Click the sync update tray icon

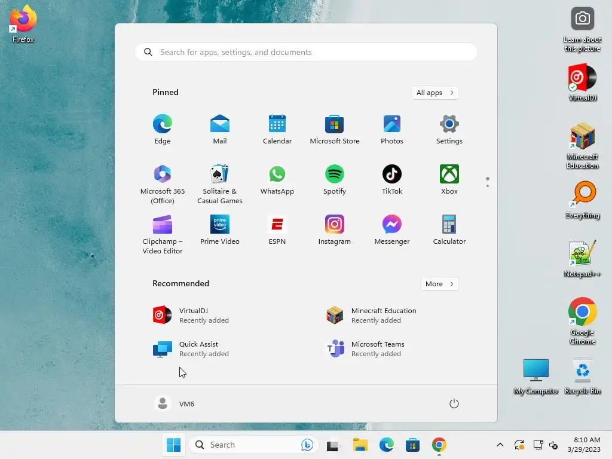coord(519,445)
